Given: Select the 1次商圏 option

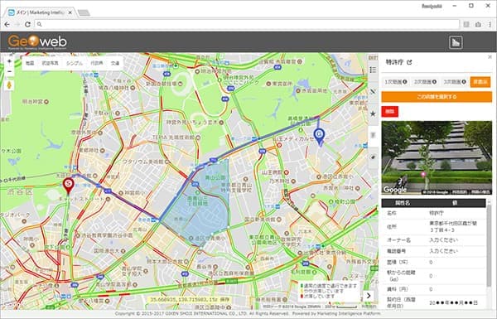Looking at the screenshot, I should 396,82.
